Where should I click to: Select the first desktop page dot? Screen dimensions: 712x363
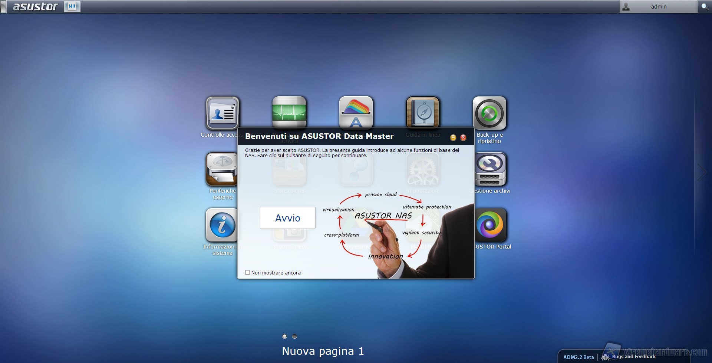pos(284,336)
